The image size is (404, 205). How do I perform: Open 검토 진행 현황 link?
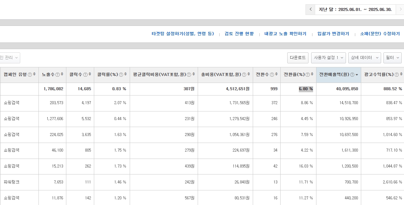tap(239, 34)
